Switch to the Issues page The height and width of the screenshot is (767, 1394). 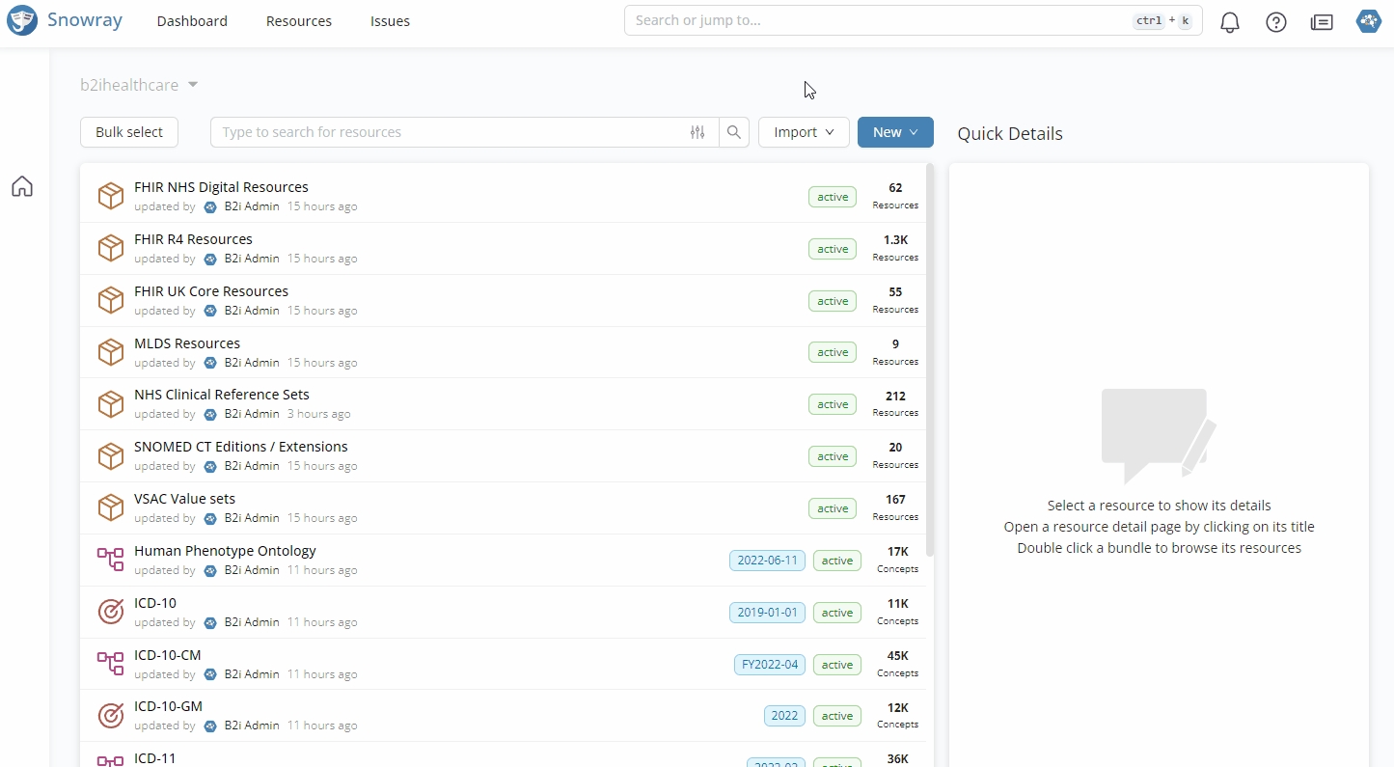pos(390,21)
